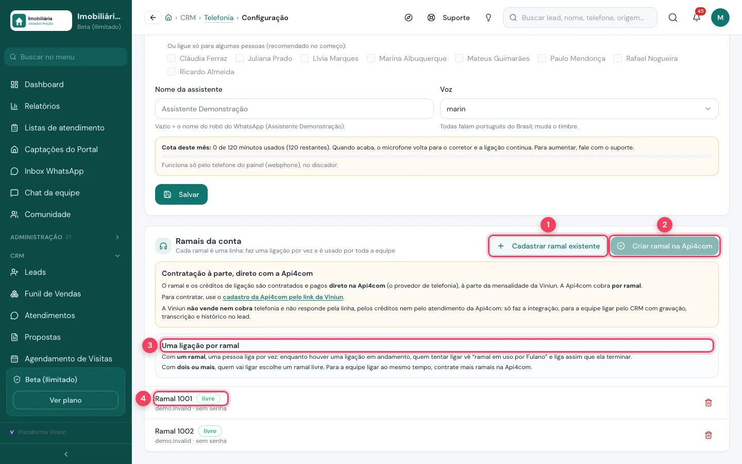The height and width of the screenshot is (464, 742).
Task: Check the Cláudia Ferraz checkbox
Action: click(172, 58)
